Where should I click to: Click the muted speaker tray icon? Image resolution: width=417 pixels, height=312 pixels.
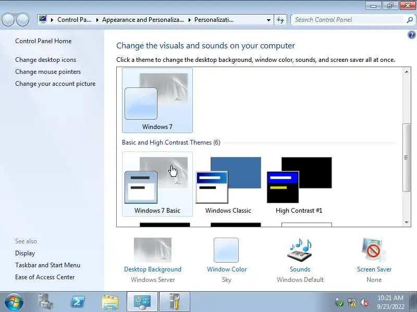[x=364, y=302]
